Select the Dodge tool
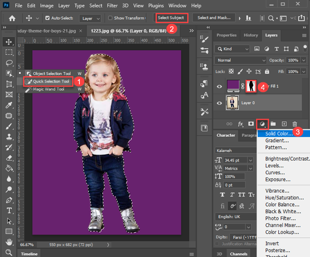Viewport: 310px width, 257px height. coord(9,189)
